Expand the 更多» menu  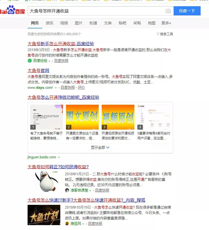tap(166, 23)
